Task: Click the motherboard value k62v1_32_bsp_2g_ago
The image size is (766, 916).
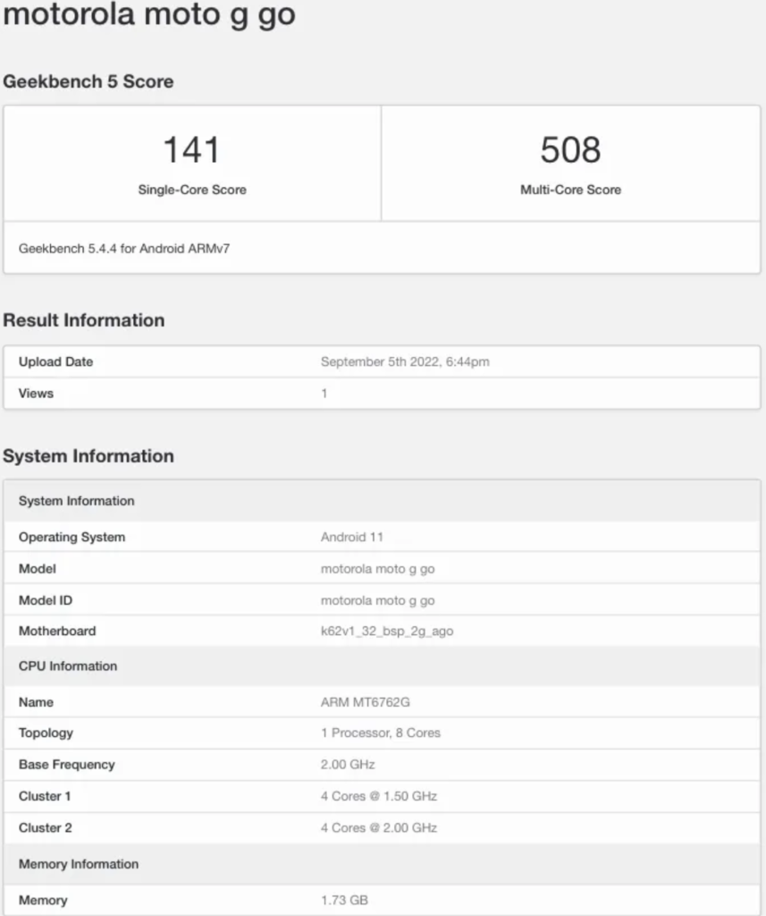Action: [x=387, y=631]
